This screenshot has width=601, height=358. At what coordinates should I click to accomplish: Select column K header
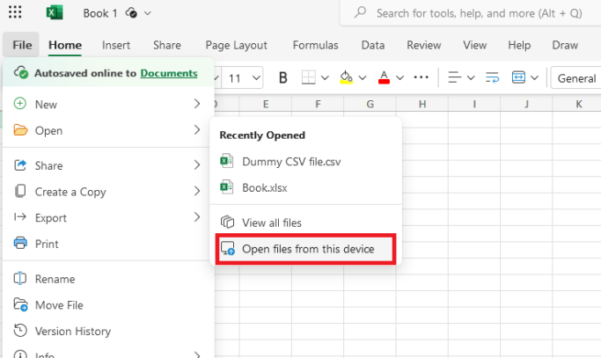pyautogui.click(x=577, y=104)
